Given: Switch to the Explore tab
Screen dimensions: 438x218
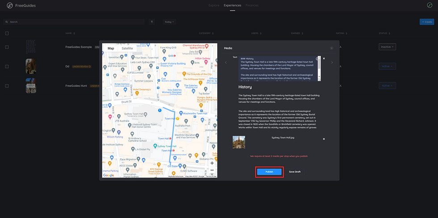Looking at the screenshot, I should point(214,5).
